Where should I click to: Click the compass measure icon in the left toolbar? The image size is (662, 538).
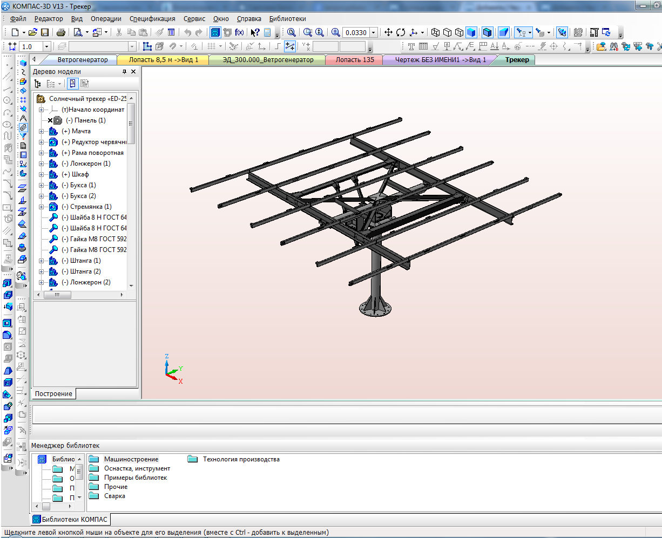(x=23, y=118)
